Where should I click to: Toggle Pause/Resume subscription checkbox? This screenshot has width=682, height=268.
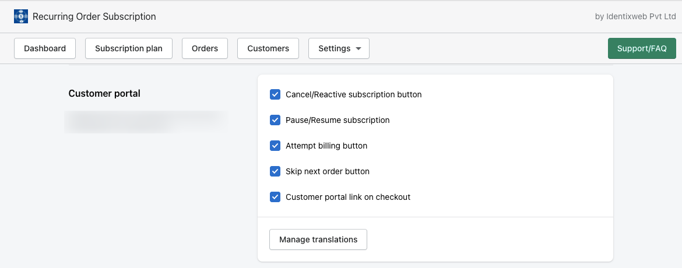(275, 120)
